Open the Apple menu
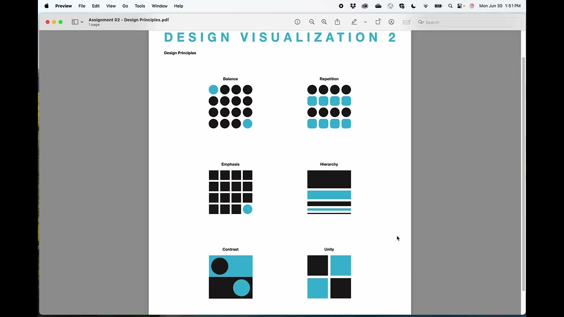This screenshot has width=564, height=317. (47, 6)
